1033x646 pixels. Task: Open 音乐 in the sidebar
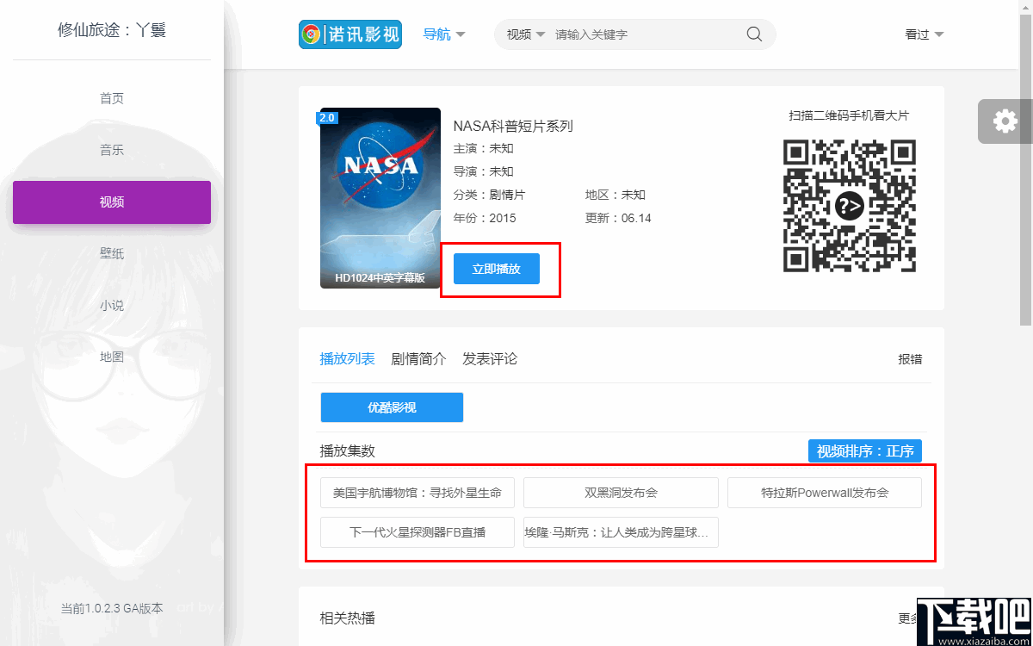112,150
